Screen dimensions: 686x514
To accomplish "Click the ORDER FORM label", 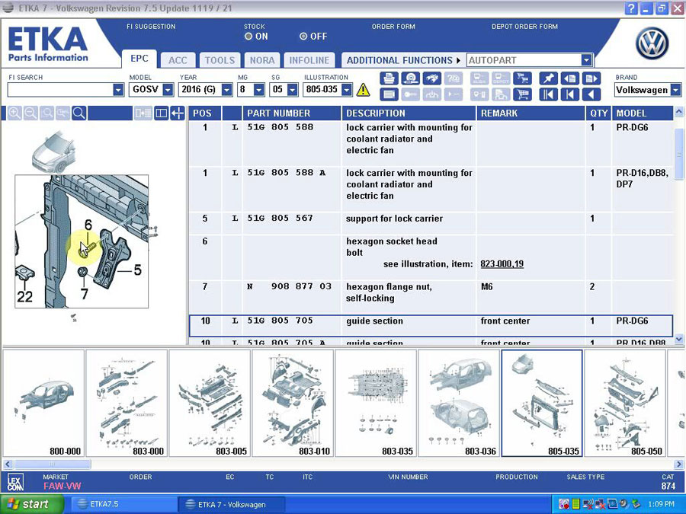I will 393,27.
